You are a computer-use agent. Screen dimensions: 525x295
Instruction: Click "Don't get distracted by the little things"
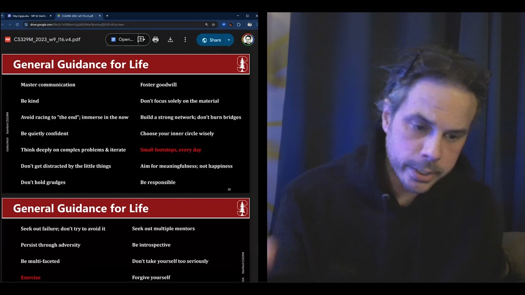66,166
